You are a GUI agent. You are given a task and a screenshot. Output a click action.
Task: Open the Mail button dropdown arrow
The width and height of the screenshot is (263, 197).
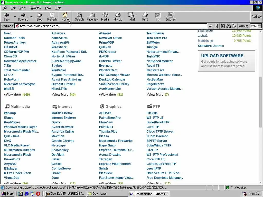pyautogui.click(x=135, y=15)
